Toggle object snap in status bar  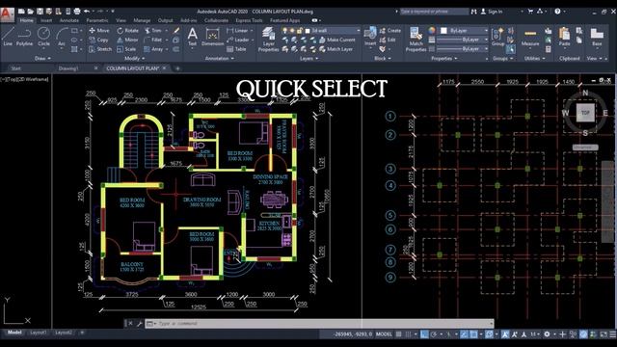click(473, 334)
